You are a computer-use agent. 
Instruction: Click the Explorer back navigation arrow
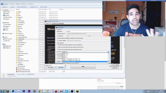(x=2, y=4)
